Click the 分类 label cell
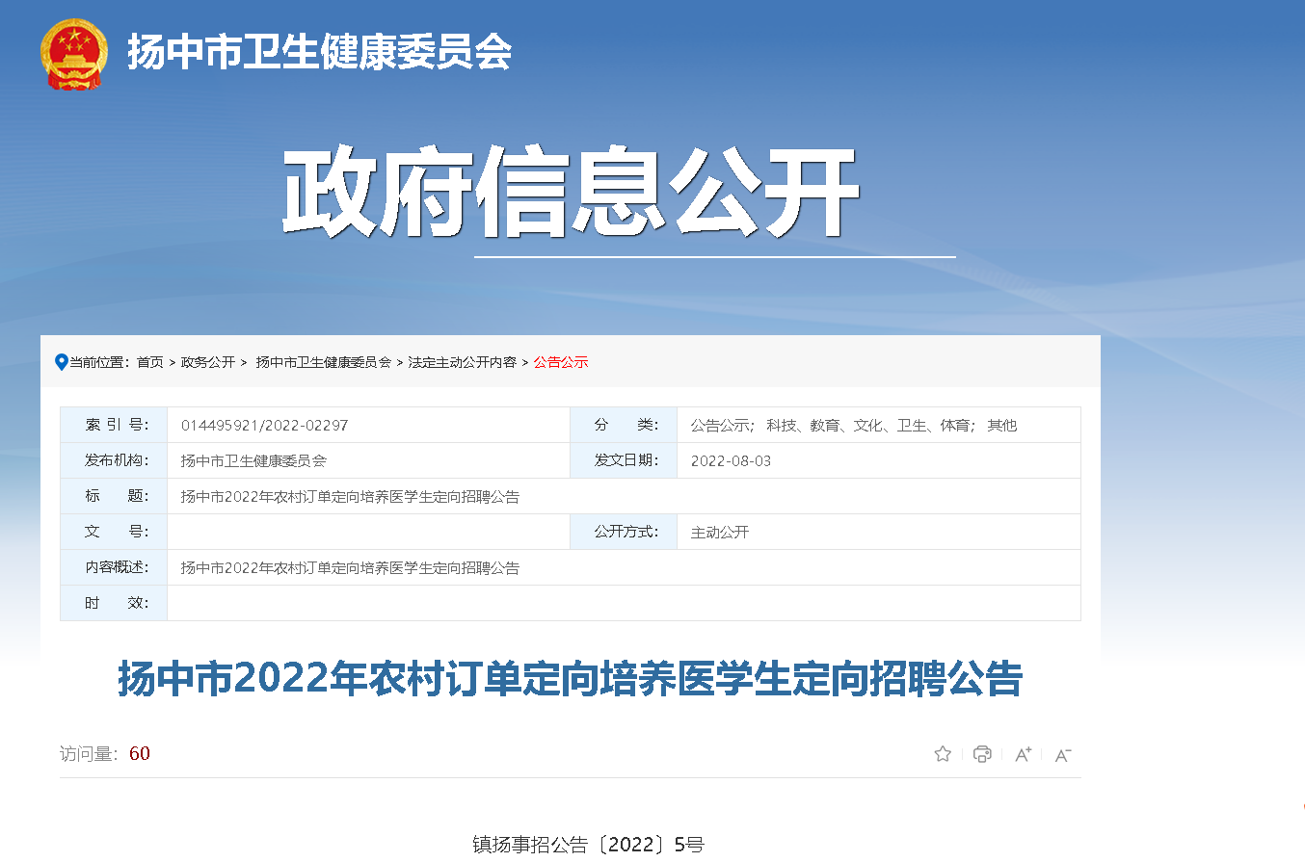Viewport: 1305px width, 862px height. point(624,425)
